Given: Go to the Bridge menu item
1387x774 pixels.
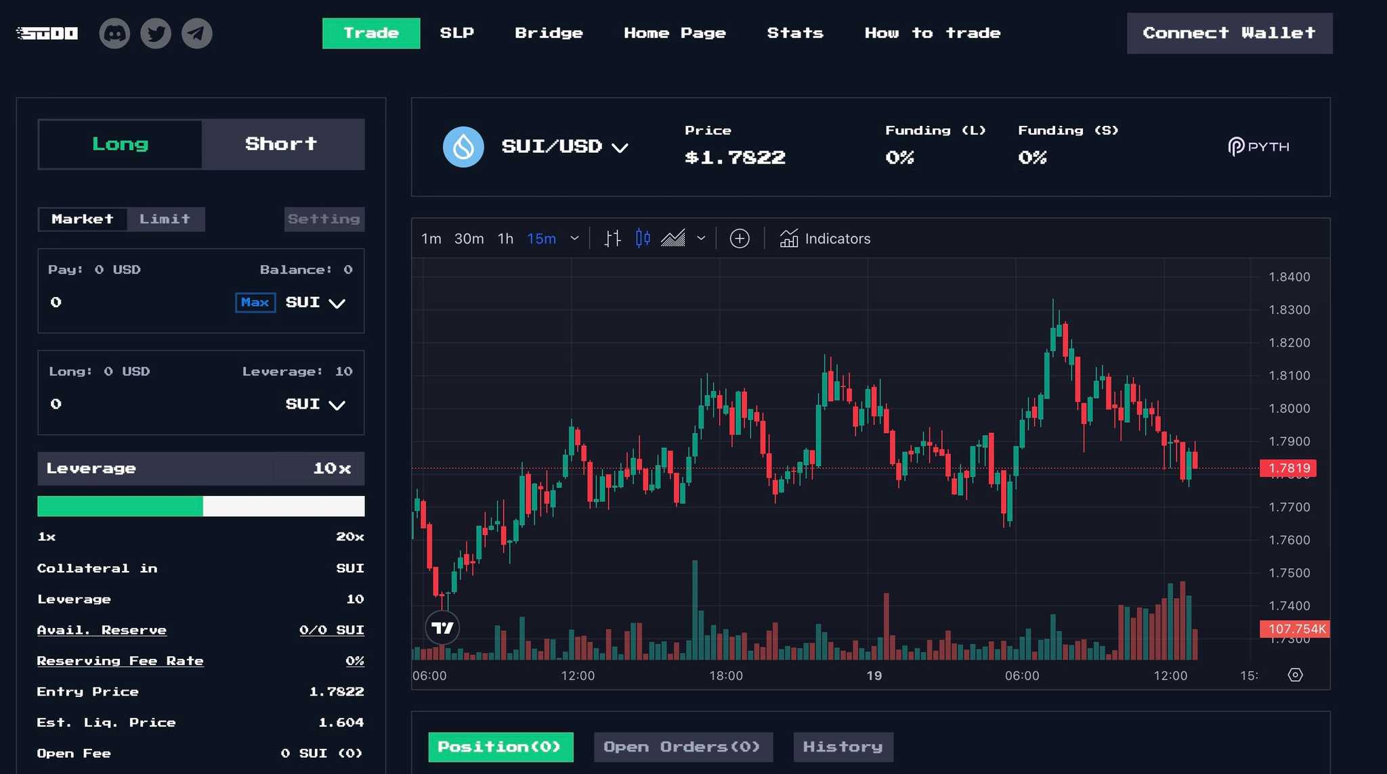Looking at the screenshot, I should click(549, 33).
